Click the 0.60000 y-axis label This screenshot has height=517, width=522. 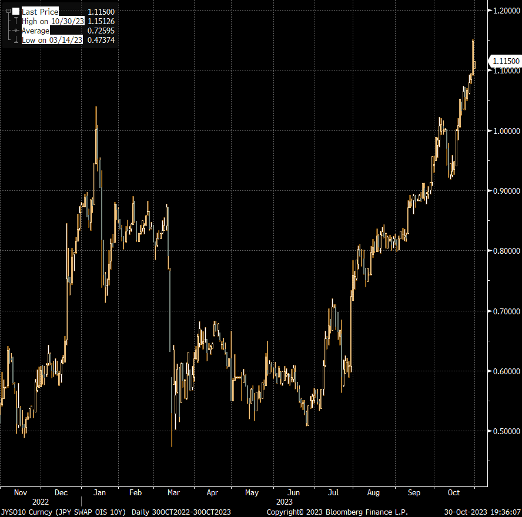pos(506,371)
